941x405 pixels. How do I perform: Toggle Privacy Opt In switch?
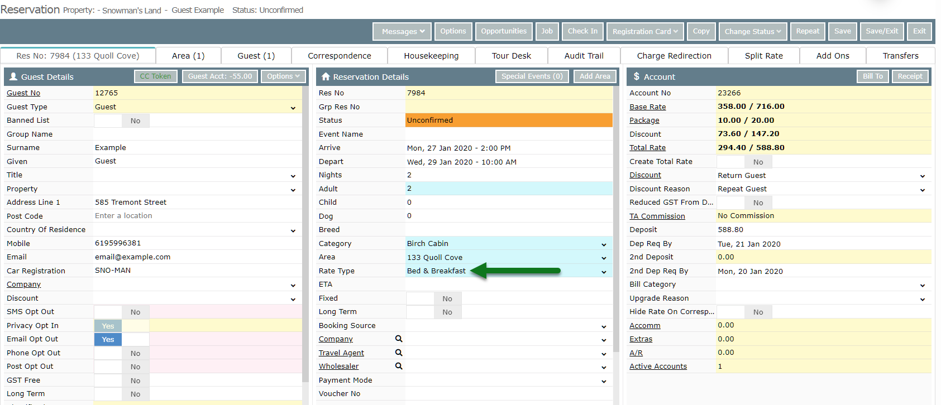[122, 326]
